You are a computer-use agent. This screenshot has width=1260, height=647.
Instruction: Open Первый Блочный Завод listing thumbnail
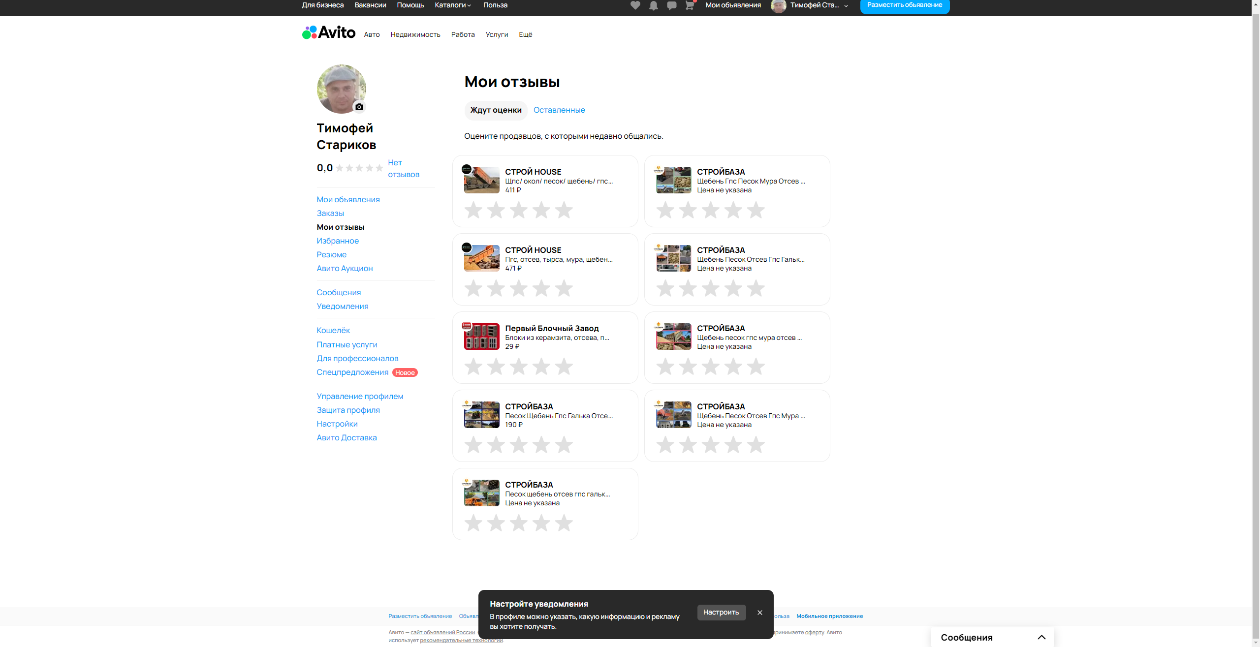pos(482,337)
